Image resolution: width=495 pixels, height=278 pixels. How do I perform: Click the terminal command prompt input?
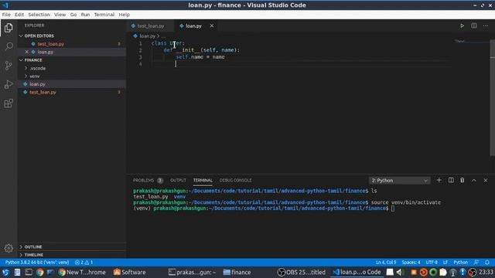click(x=393, y=208)
